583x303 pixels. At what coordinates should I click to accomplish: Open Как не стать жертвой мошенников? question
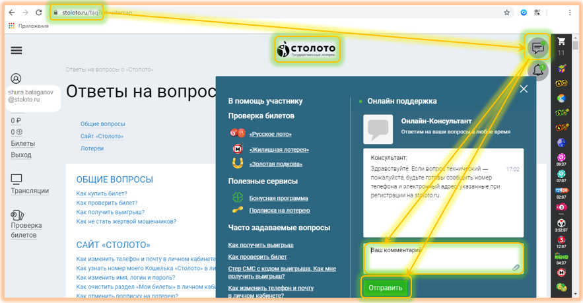pos(126,222)
